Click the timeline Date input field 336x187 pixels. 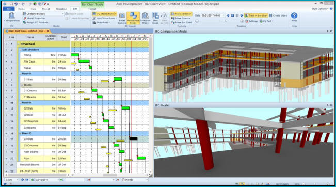tap(212, 15)
